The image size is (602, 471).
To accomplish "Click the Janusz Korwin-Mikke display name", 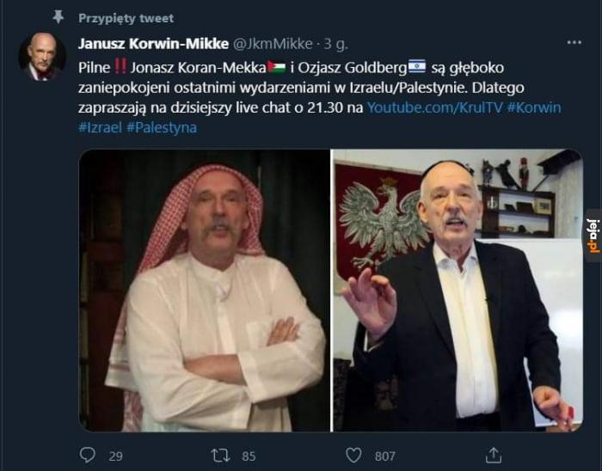I will pos(154,44).
